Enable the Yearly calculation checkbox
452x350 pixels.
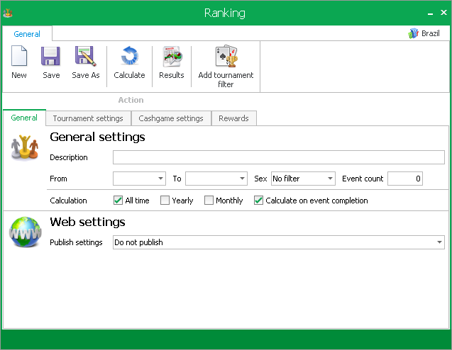coord(165,200)
